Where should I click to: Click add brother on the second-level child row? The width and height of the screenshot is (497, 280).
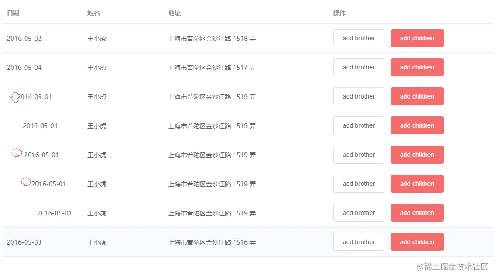358,155
